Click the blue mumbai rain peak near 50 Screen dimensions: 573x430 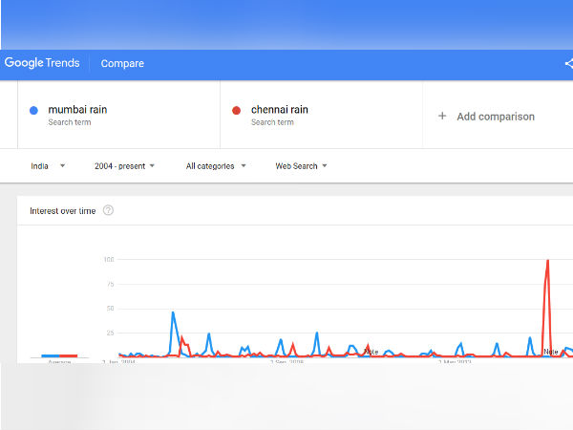tap(173, 313)
